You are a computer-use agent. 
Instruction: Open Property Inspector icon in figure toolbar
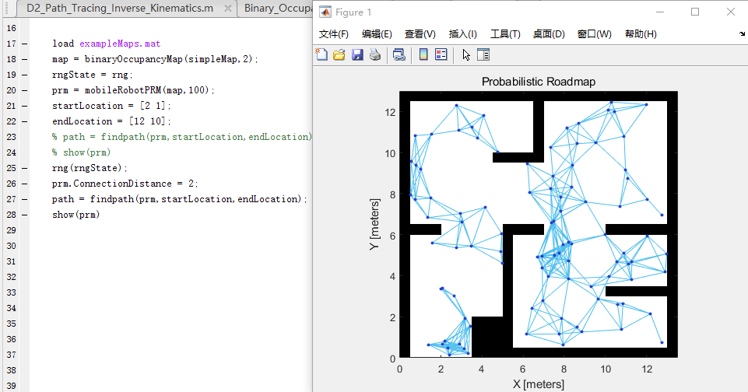pyautogui.click(x=483, y=55)
